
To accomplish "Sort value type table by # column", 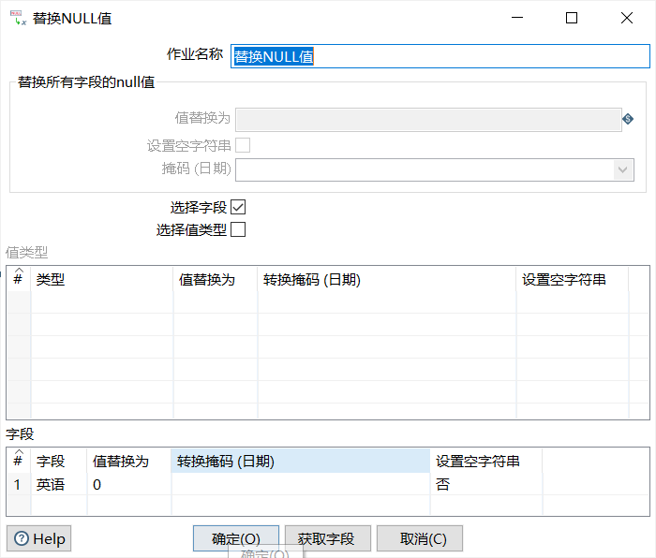I will coord(18,279).
